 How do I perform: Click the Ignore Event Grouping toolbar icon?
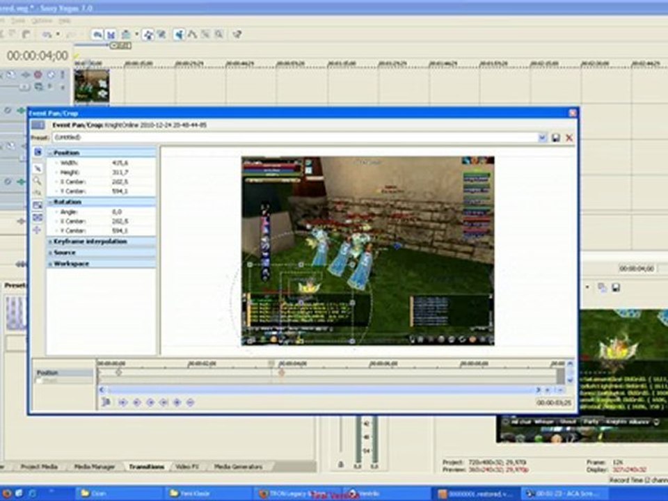pos(161,35)
